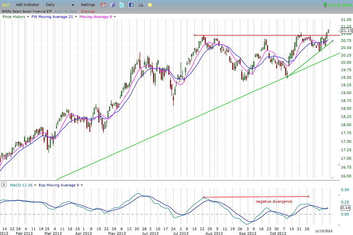Click the Add to Portfolio link
This screenshot has width=353, height=235.
click(64, 11)
